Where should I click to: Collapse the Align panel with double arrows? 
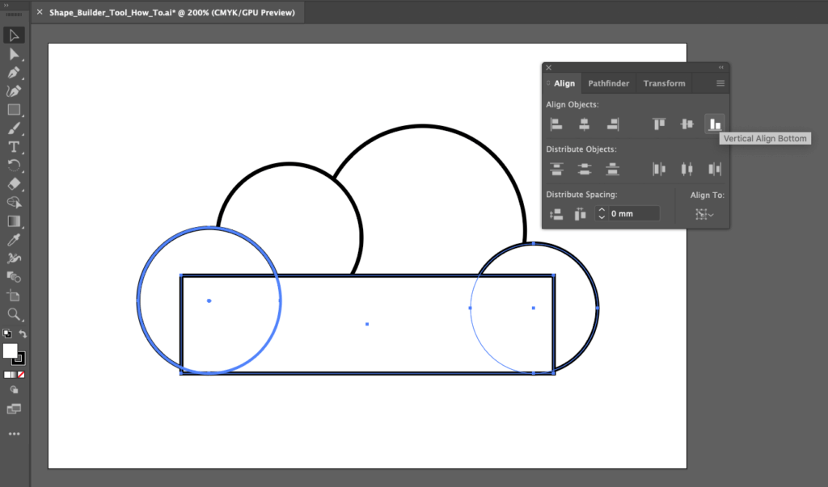pos(720,68)
